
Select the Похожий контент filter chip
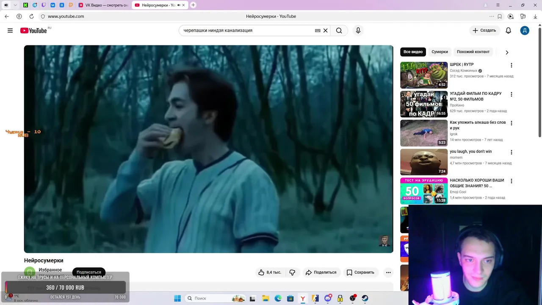click(473, 52)
